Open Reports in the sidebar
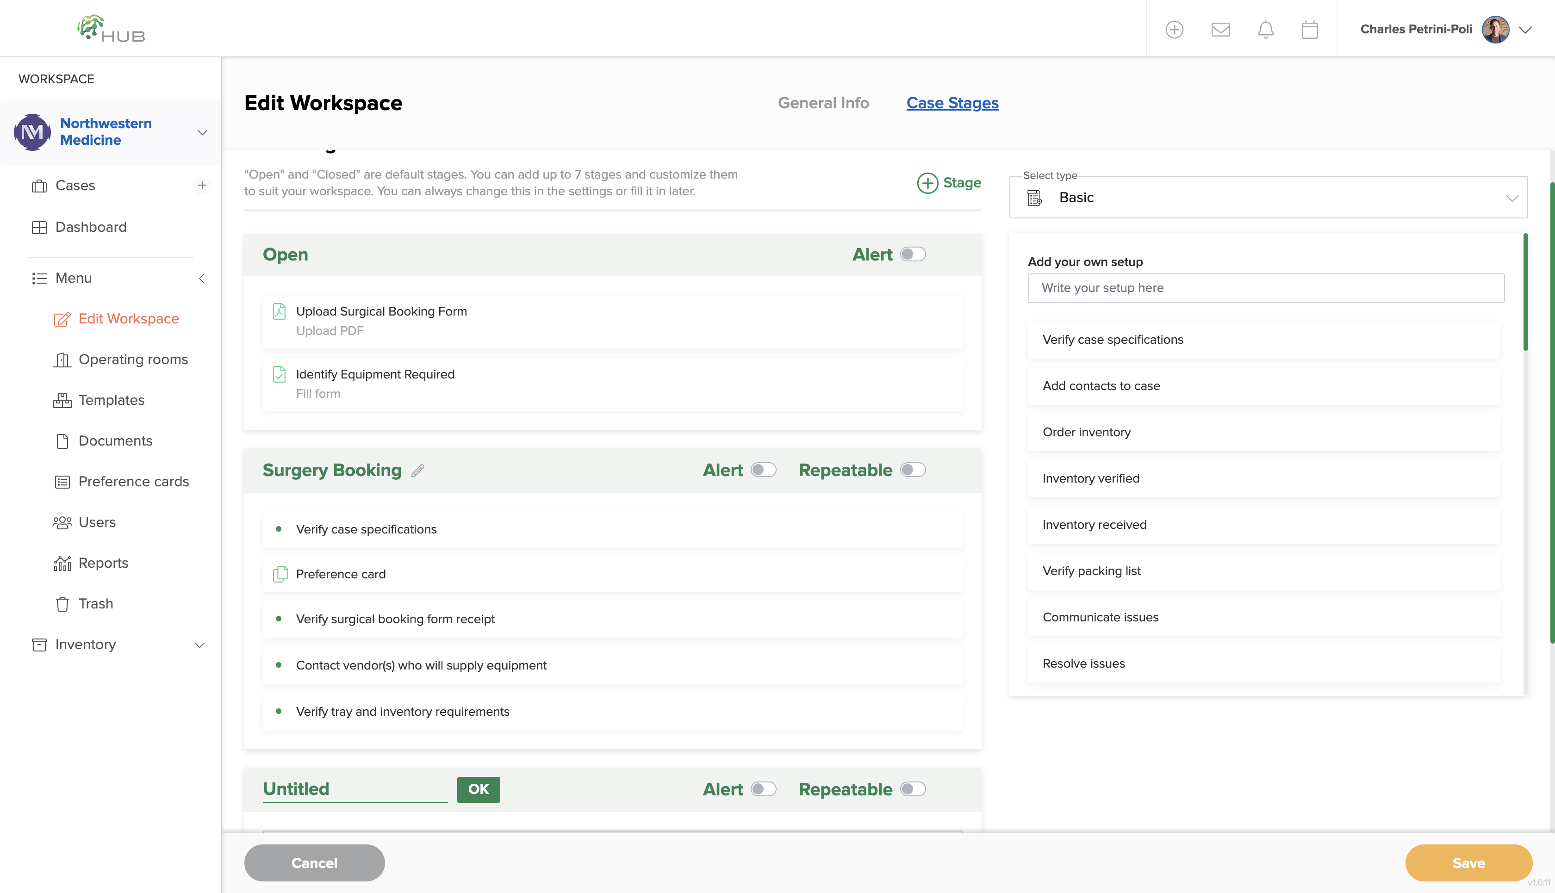Screen dimensions: 1555x893 pos(91,563)
